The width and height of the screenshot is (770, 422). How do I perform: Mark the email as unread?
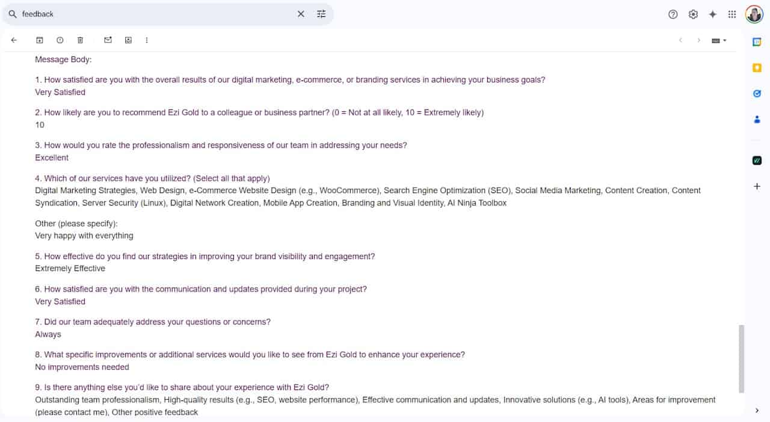coord(108,40)
